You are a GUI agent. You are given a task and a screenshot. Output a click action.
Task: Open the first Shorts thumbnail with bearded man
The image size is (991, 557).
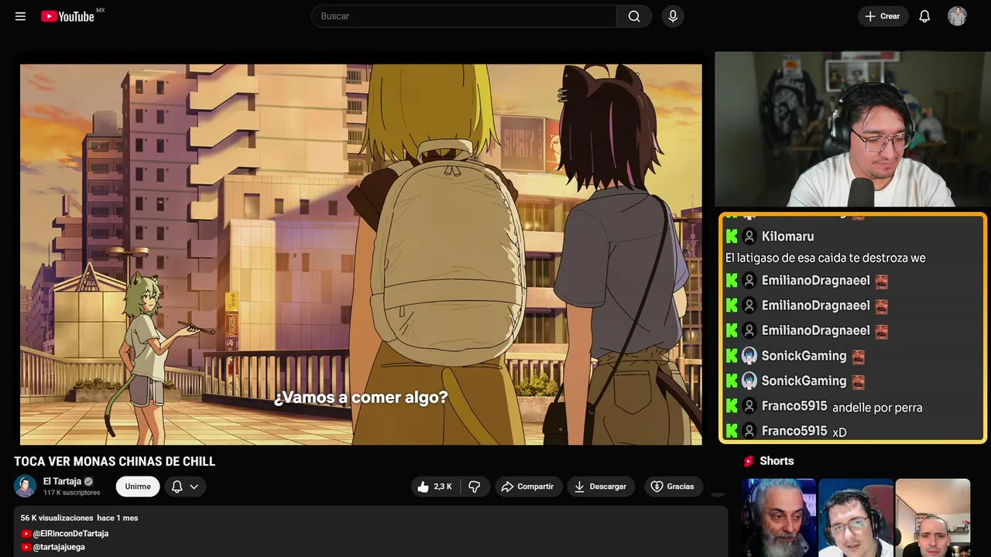pos(779,518)
